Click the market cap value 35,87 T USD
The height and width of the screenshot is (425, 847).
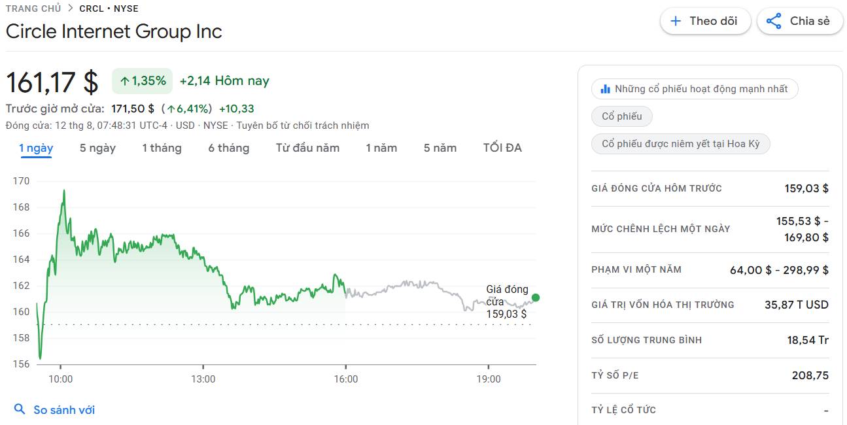click(x=797, y=305)
